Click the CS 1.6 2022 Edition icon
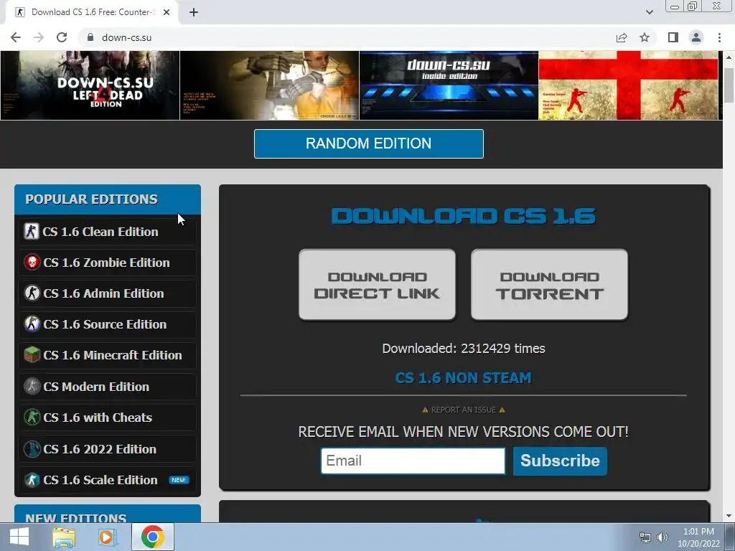Screen dimensions: 735x551 coord(32,449)
